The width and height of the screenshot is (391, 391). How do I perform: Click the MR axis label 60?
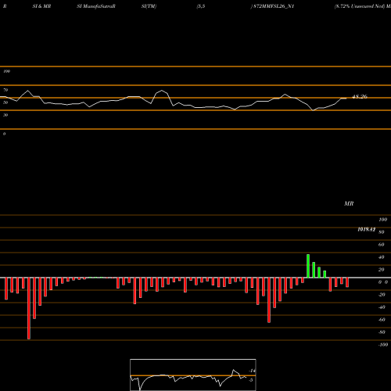point(382,245)
